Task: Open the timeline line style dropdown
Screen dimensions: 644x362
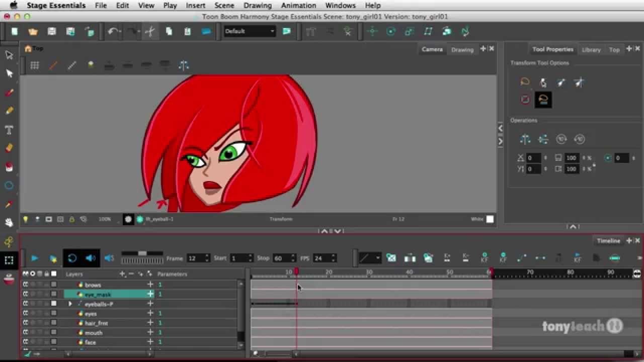Action: coord(370,258)
